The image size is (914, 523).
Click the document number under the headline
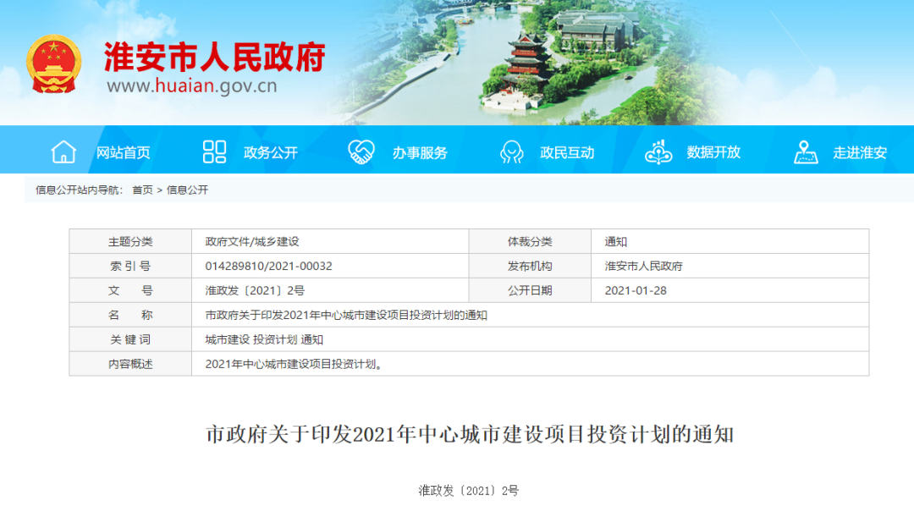point(469,490)
